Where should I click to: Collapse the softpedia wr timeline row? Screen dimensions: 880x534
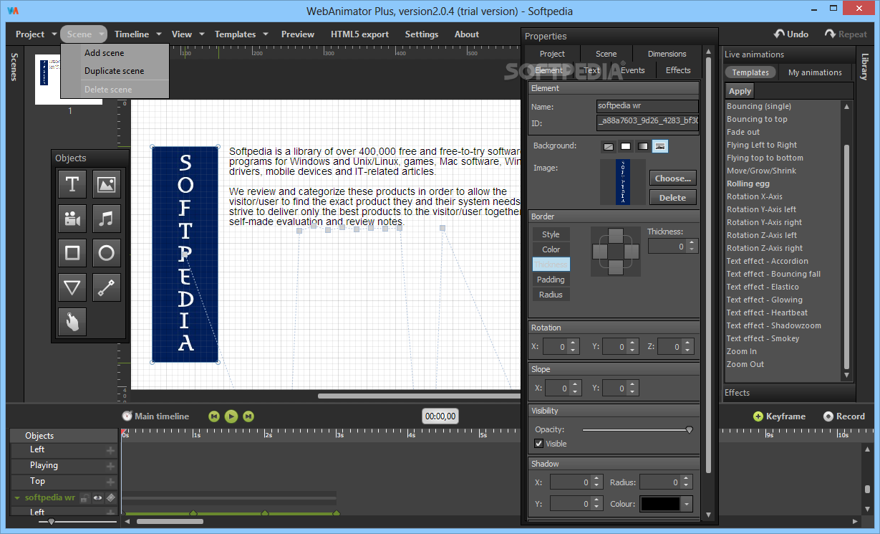(x=17, y=497)
